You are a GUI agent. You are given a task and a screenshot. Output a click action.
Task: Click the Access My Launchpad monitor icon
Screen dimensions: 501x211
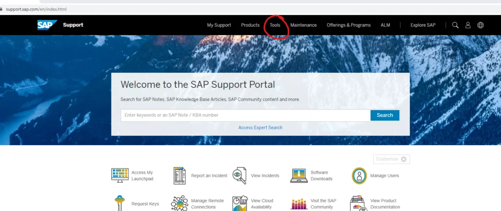point(120,175)
